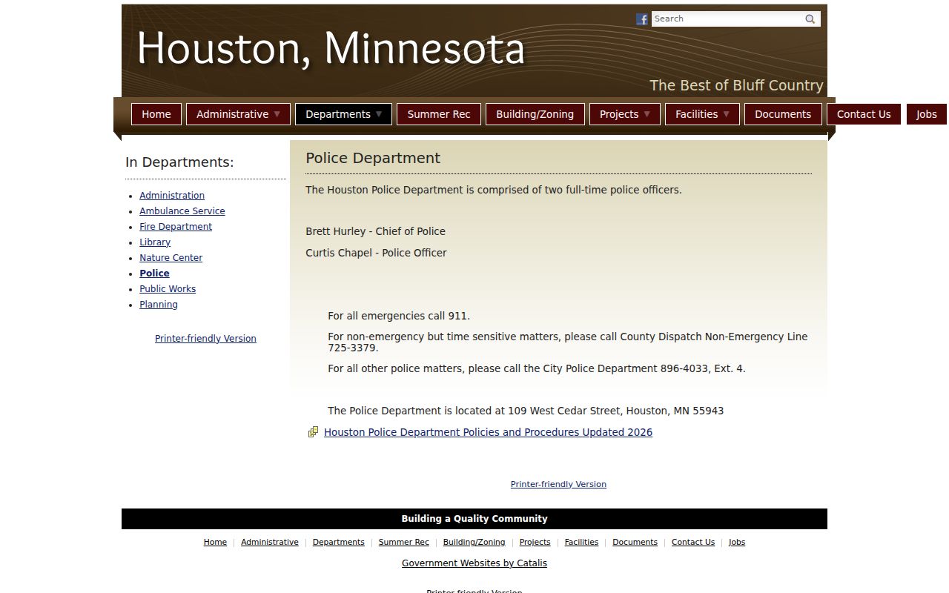The image size is (949, 593).
Task: Click the Houston, Minnesota site title
Action: 331,49
